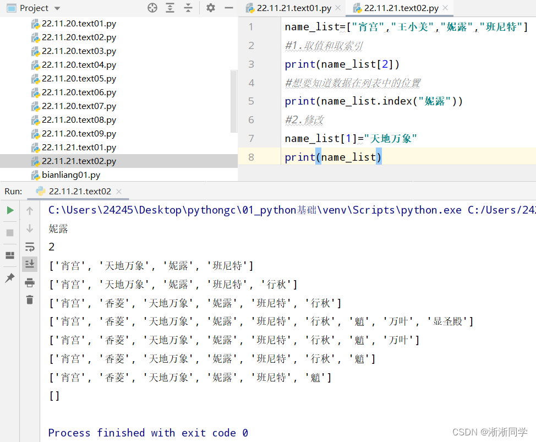Click the empty list [] output line
This screenshot has height=442, width=536.
coord(54,396)
